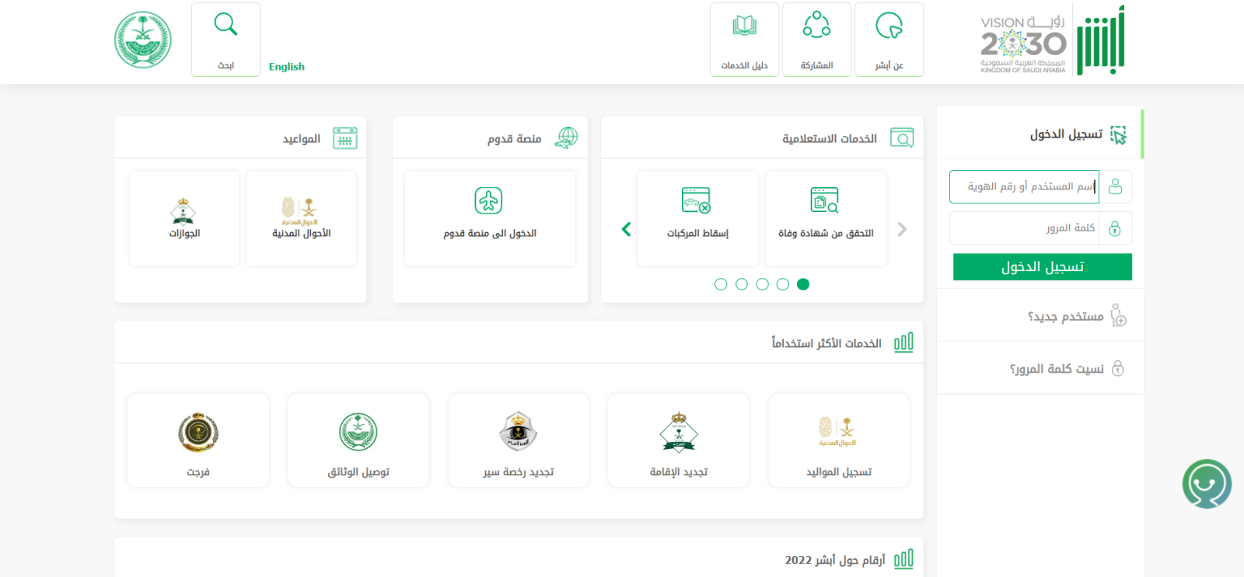Open document delivery (توصيل الوثائق) service
This screenshot has width=1244, height=577.
[358, 440]
